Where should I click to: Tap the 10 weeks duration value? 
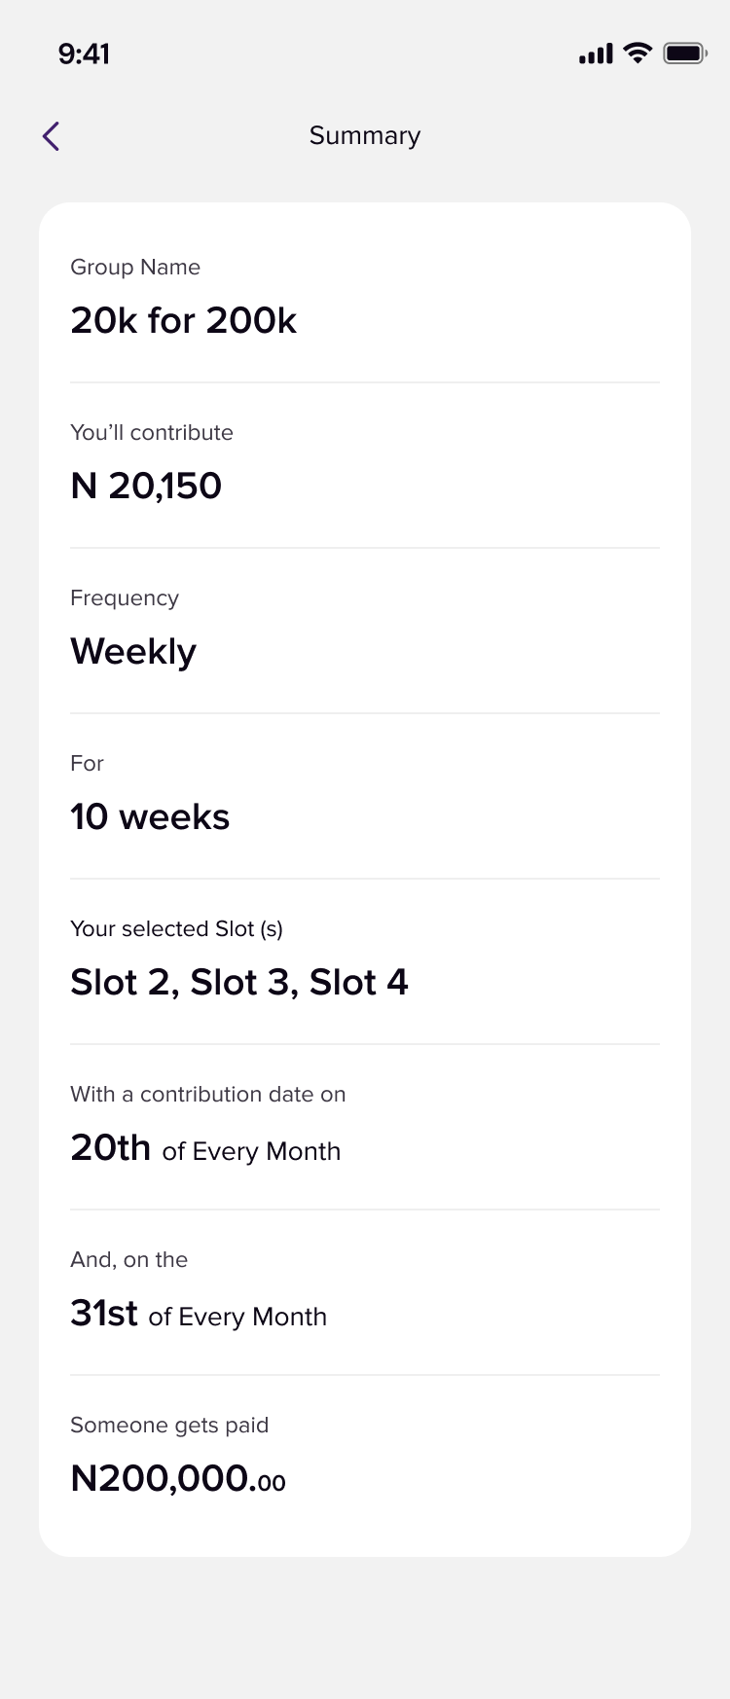tap(150, 816)
